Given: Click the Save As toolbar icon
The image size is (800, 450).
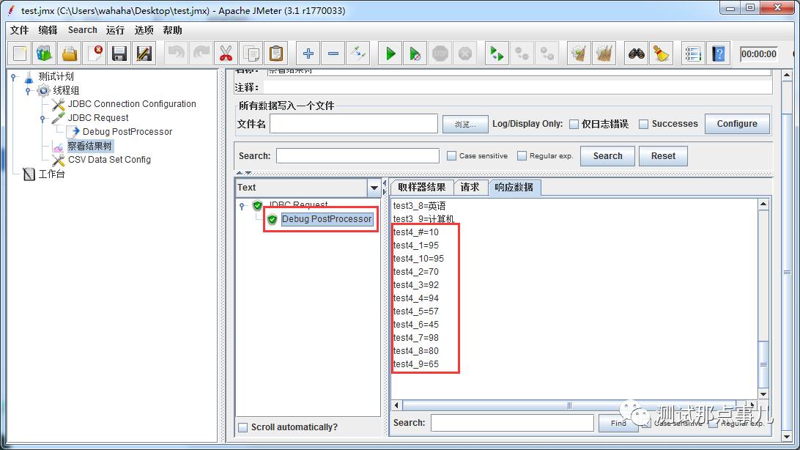Looking at the screenshot, I should point(144,53).
